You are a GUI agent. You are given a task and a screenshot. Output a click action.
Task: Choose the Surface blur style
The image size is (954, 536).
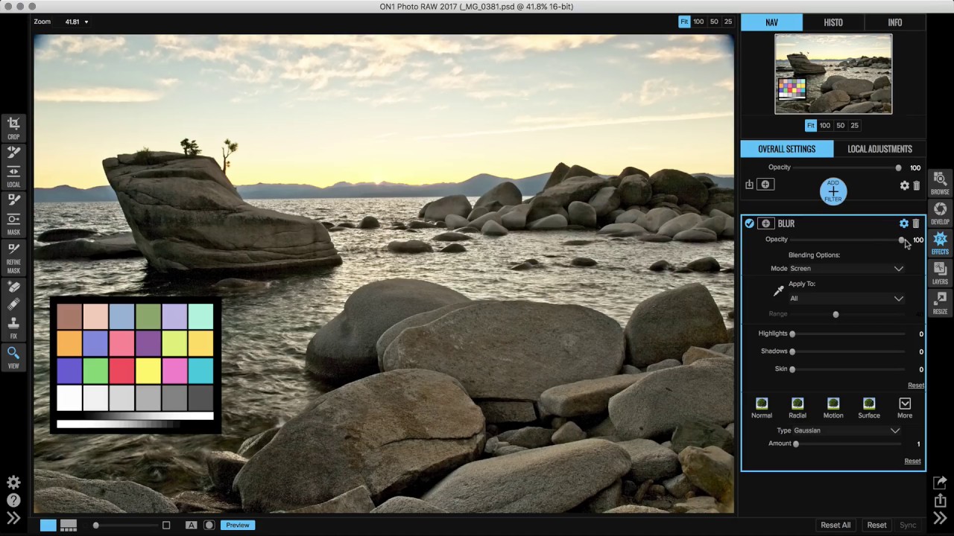coord(869,408)
